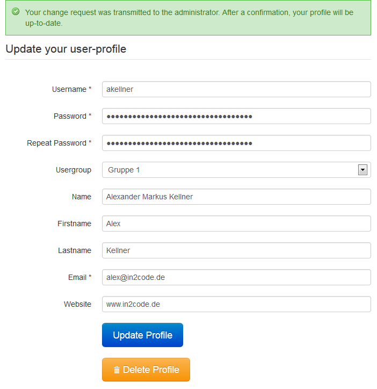Focus the Username field containing akellner
The height and width of the screenshot is (389, 377).
click(236, 89)
